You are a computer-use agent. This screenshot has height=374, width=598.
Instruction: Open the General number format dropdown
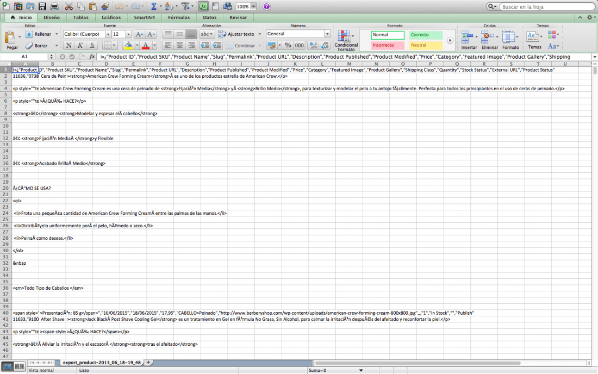pos(327,34)
